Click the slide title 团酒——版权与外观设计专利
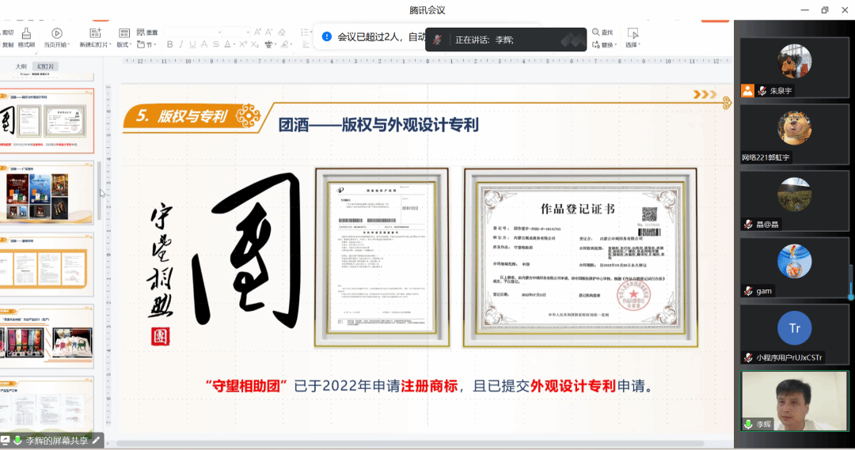This screenshot has width=855, height=450. coord(378,125)
